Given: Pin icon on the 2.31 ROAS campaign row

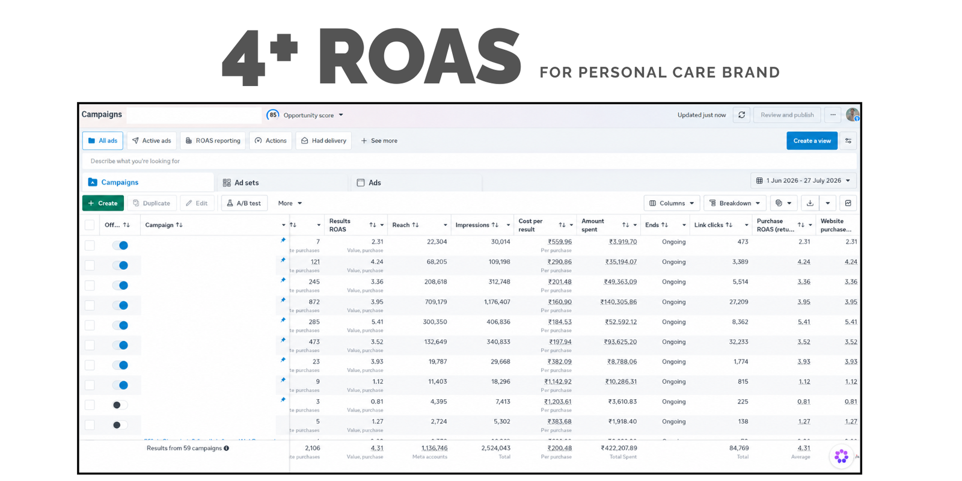Looking at the screenshot, I should pyautogui.click(x=283, y=240).
